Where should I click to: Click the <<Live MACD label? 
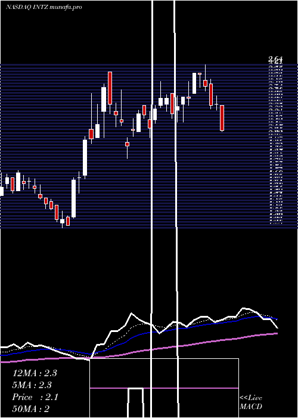pyautogui.click(x=251, y=402)
